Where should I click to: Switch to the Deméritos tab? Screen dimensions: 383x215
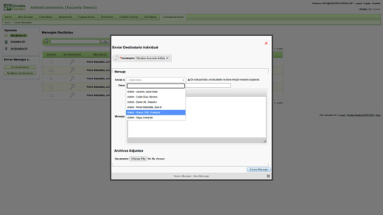pyautogui.click(x=107, y=17)
